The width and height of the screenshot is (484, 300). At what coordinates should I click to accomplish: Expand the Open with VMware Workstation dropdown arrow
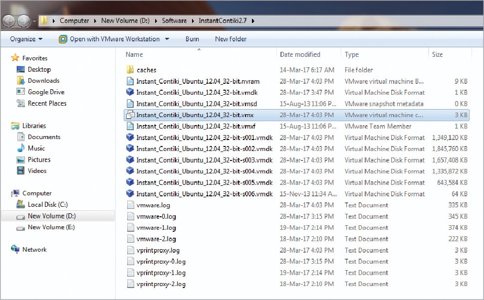167,39
